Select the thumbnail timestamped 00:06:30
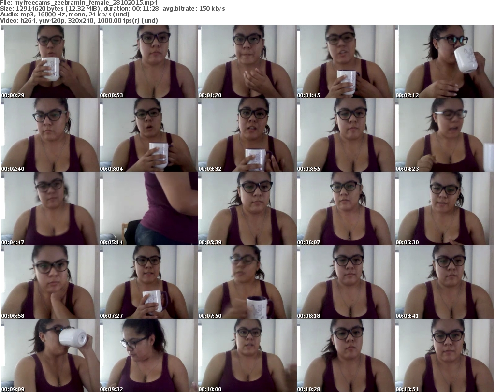This screenshot has width=495, height=392. click(445, 209)
